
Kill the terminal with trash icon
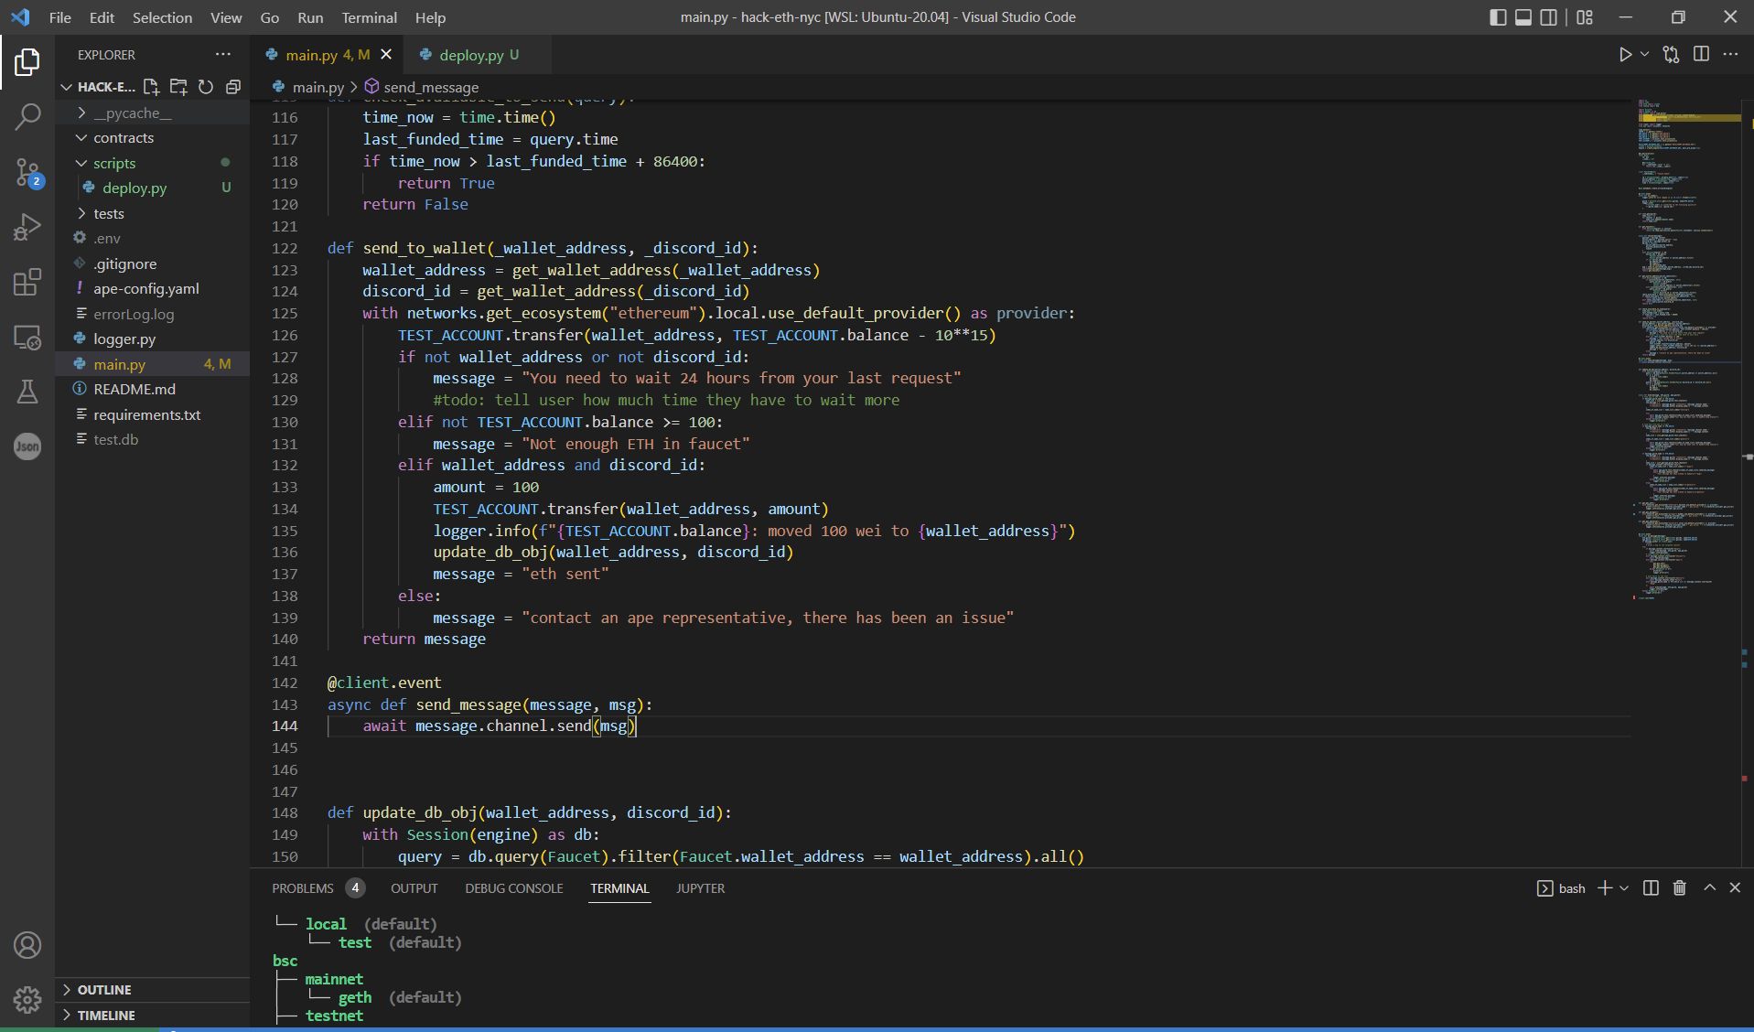click(x=1679, y=887)
